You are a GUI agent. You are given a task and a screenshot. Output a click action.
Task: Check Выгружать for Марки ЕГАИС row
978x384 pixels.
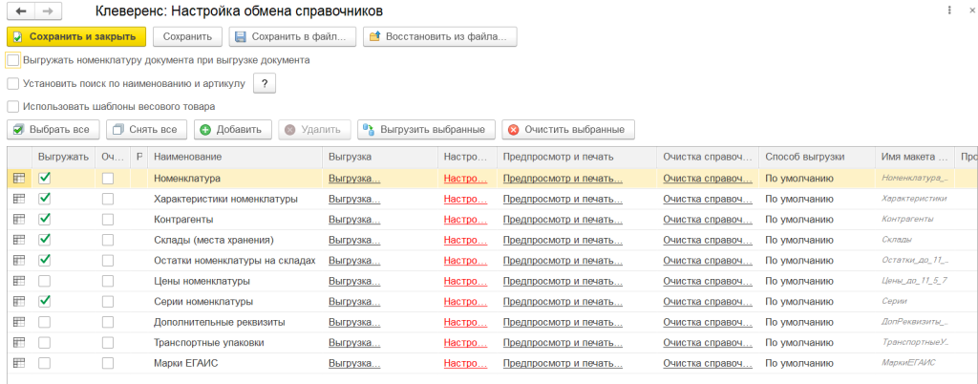[44, 363]
